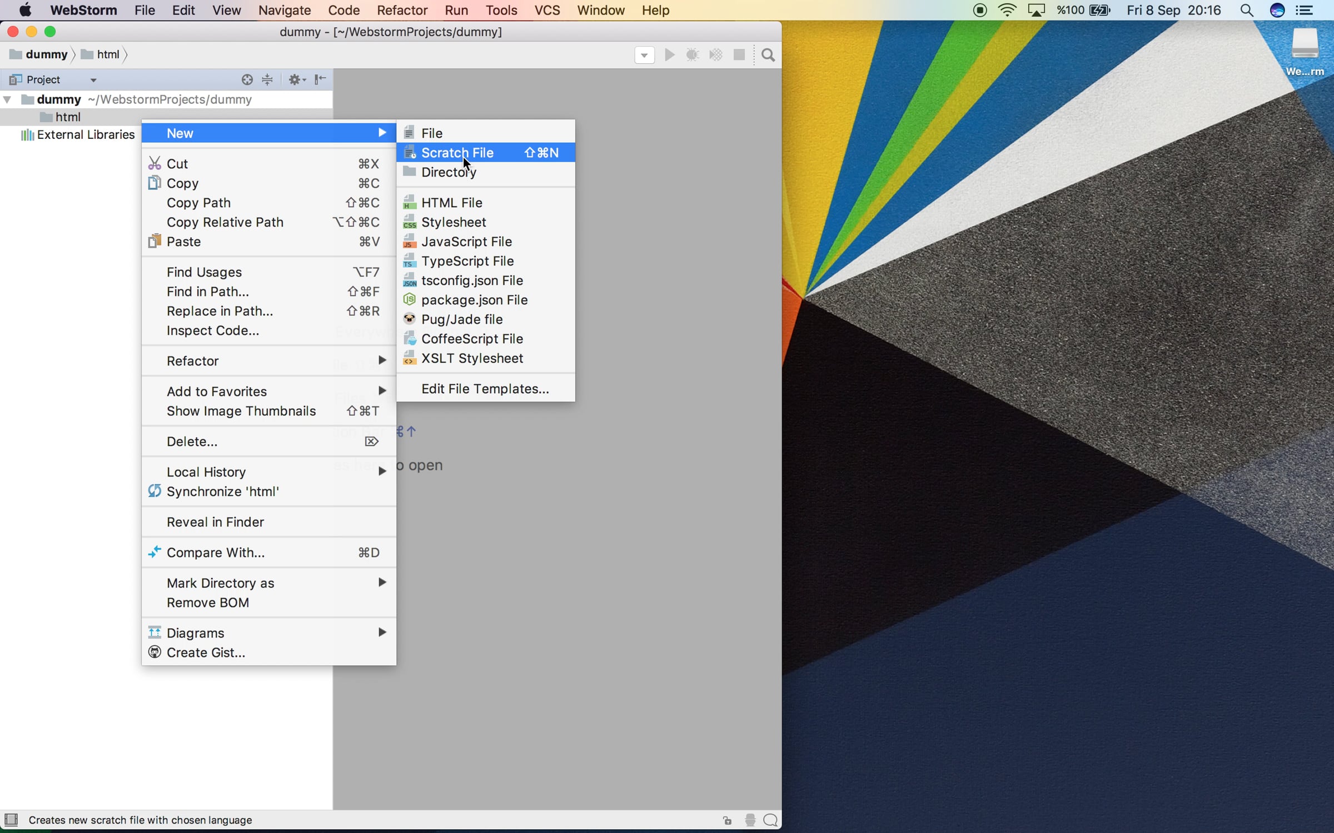Click dummy breadcrumb in navigation bar
This screenshot has height=833, width=1334.
coord(38,54)
